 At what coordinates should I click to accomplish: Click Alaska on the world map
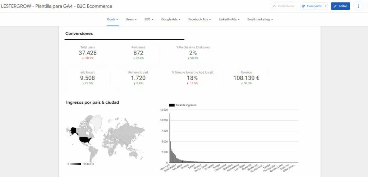pos(74,131)
